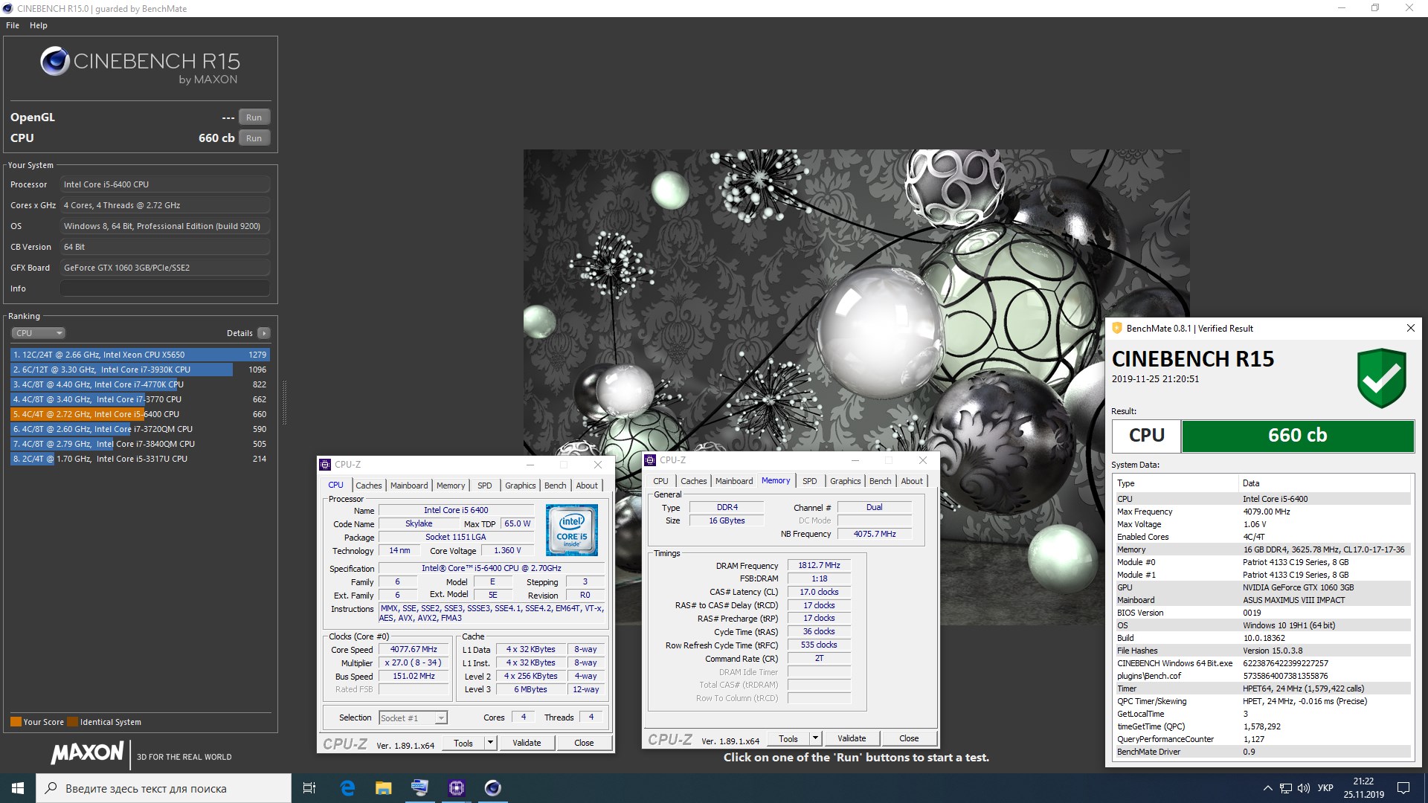Open Bench tab in right CPU-Z window
1428x803 pixels.
pos(881,481)
